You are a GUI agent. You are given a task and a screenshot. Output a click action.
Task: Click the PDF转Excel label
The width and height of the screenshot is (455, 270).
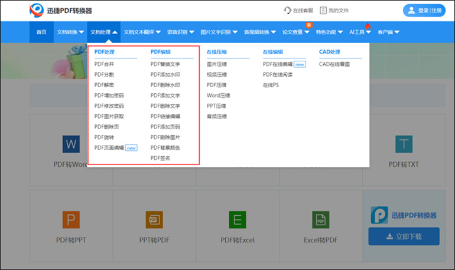[238, 240]
